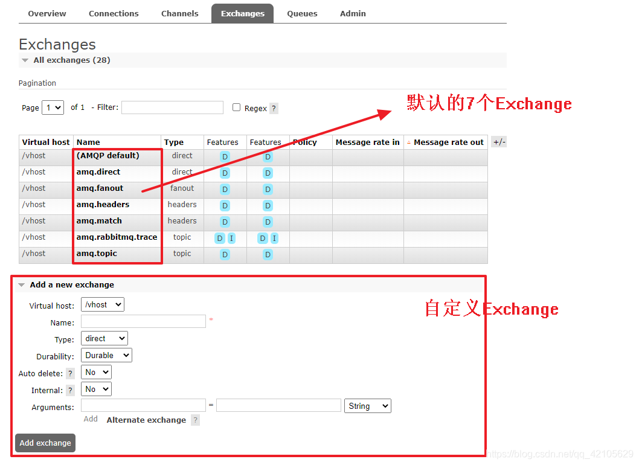Select the Exchanges tab
This screenshot has height=465, width=639.
[242, 13]
